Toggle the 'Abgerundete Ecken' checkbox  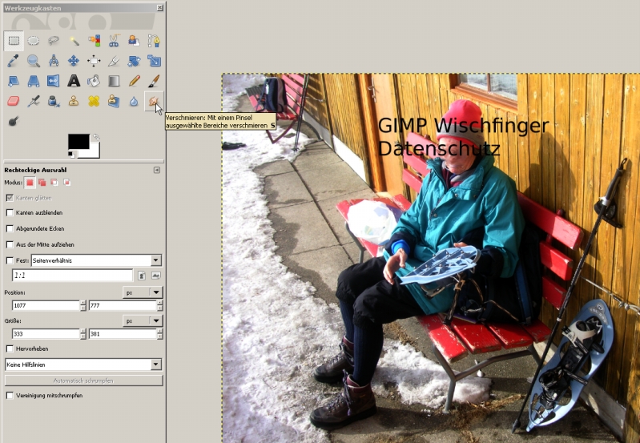pos(10,228)
